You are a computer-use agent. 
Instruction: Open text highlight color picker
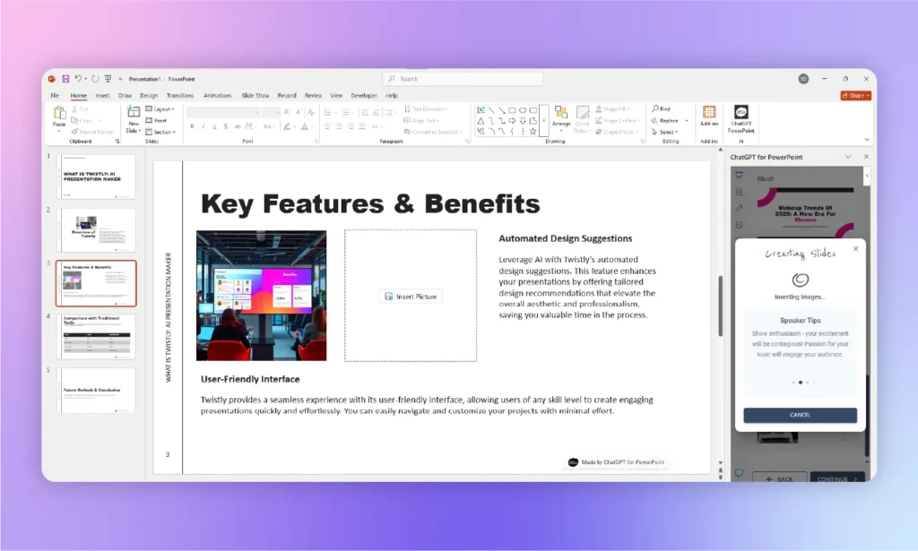point(288,126)
